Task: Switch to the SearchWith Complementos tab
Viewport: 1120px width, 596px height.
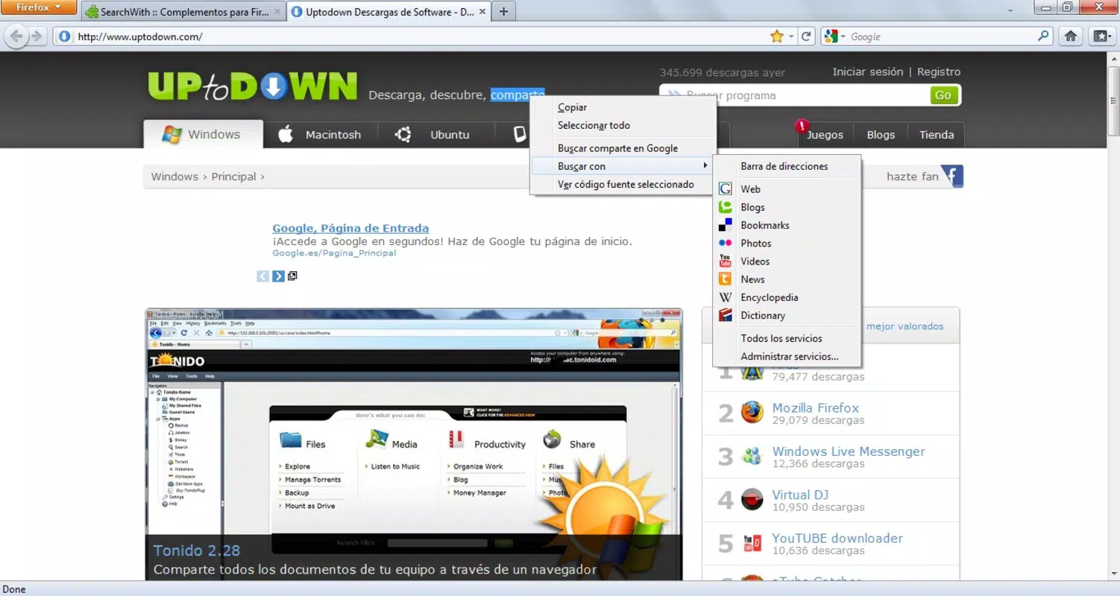Action: [183, 12]
